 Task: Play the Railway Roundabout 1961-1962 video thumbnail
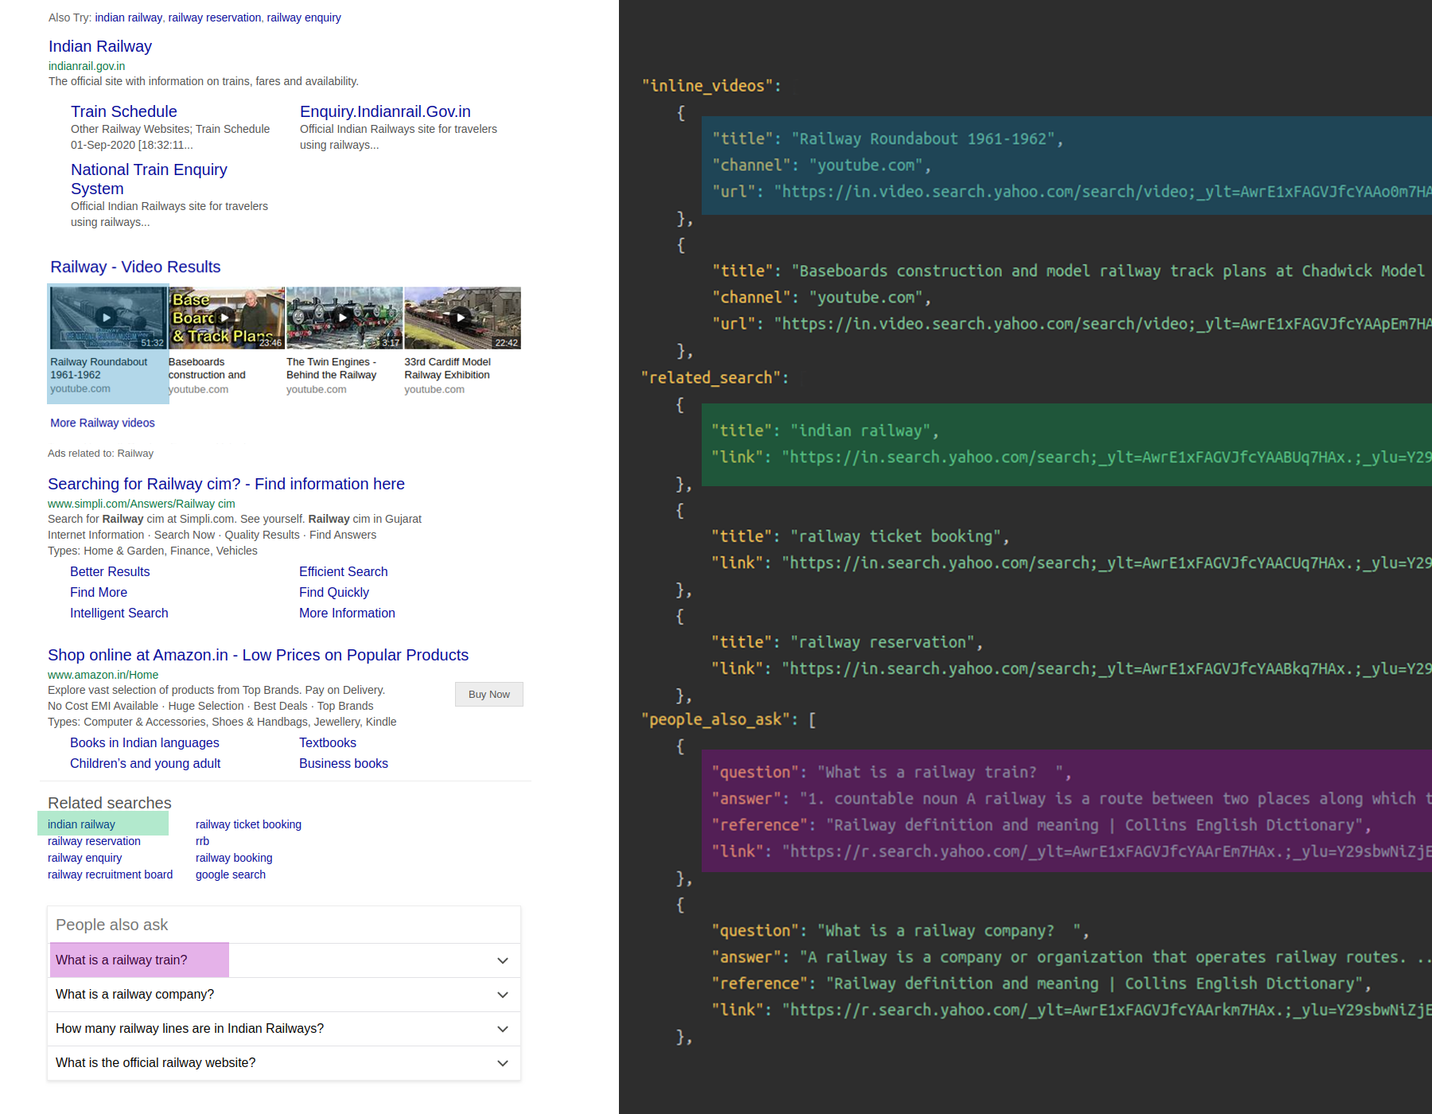[x=107, y=317]
